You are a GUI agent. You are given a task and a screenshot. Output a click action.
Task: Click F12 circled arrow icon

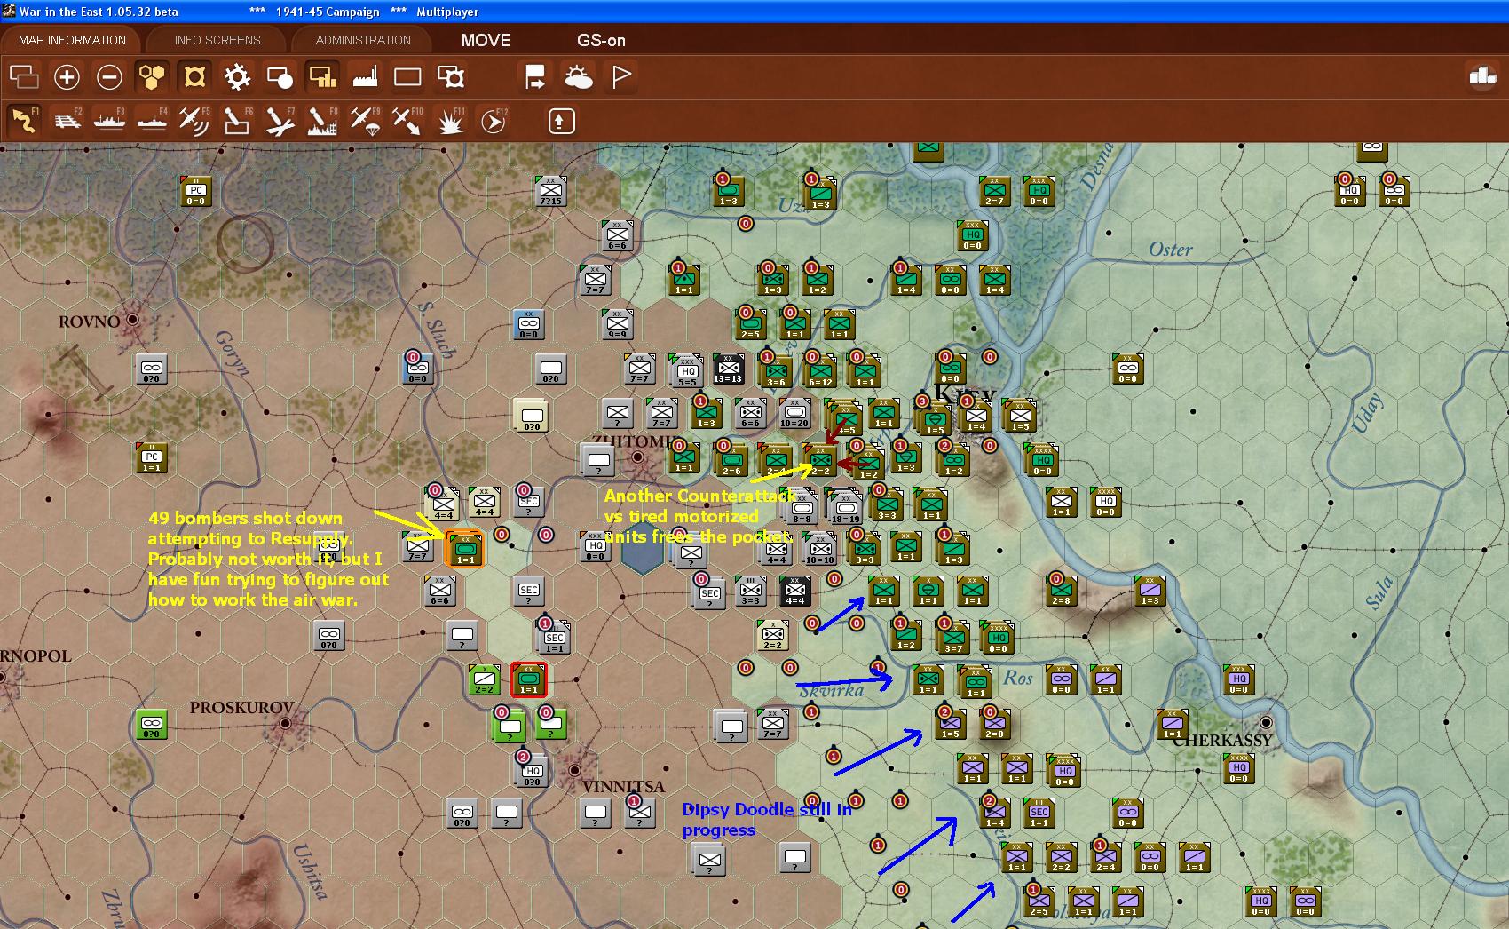494,121
